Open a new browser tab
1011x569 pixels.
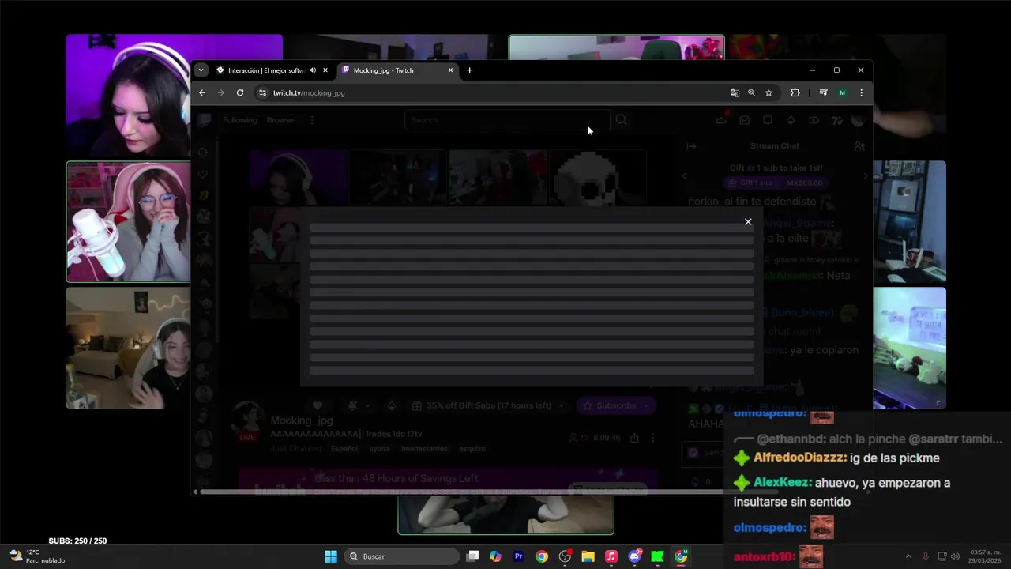pos(469,70)
